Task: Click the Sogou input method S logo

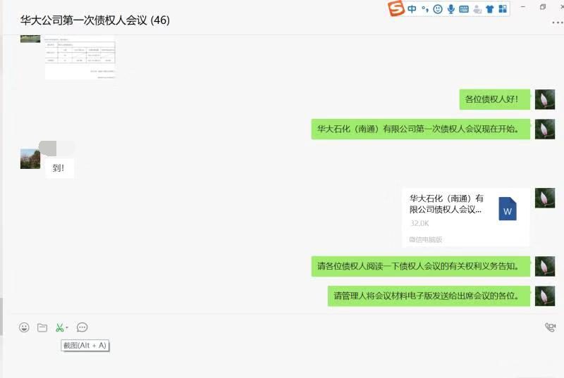Action: [x=396, y=8]
